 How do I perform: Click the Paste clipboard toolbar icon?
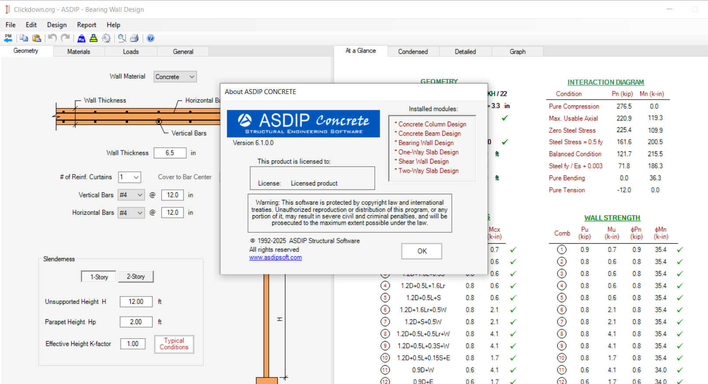(x=37, y=38)
